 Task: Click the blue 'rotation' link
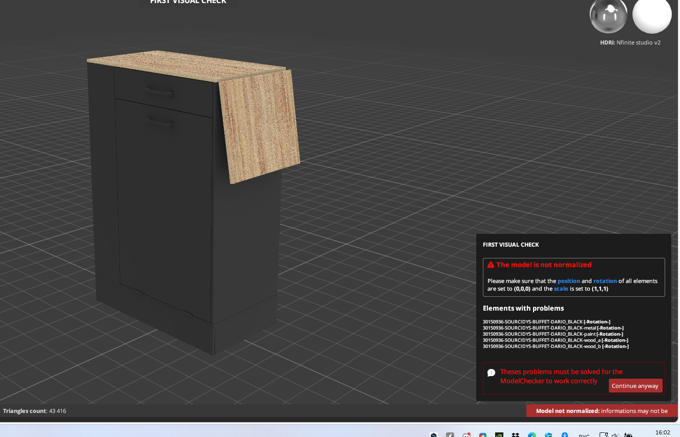(x=605, y=281)
